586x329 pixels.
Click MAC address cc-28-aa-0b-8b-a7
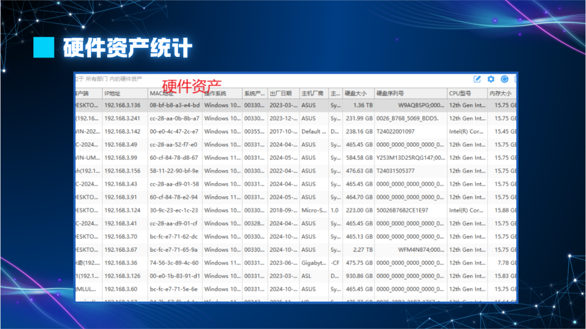tap(175, 118)
